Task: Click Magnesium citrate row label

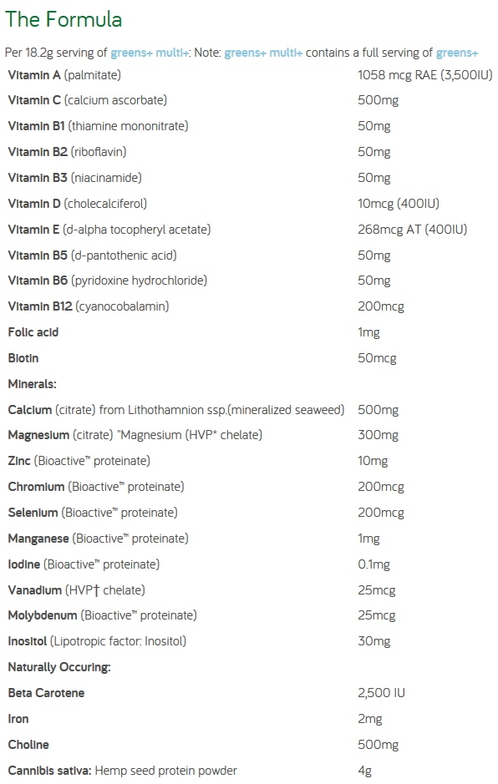Action: point(135,435)
